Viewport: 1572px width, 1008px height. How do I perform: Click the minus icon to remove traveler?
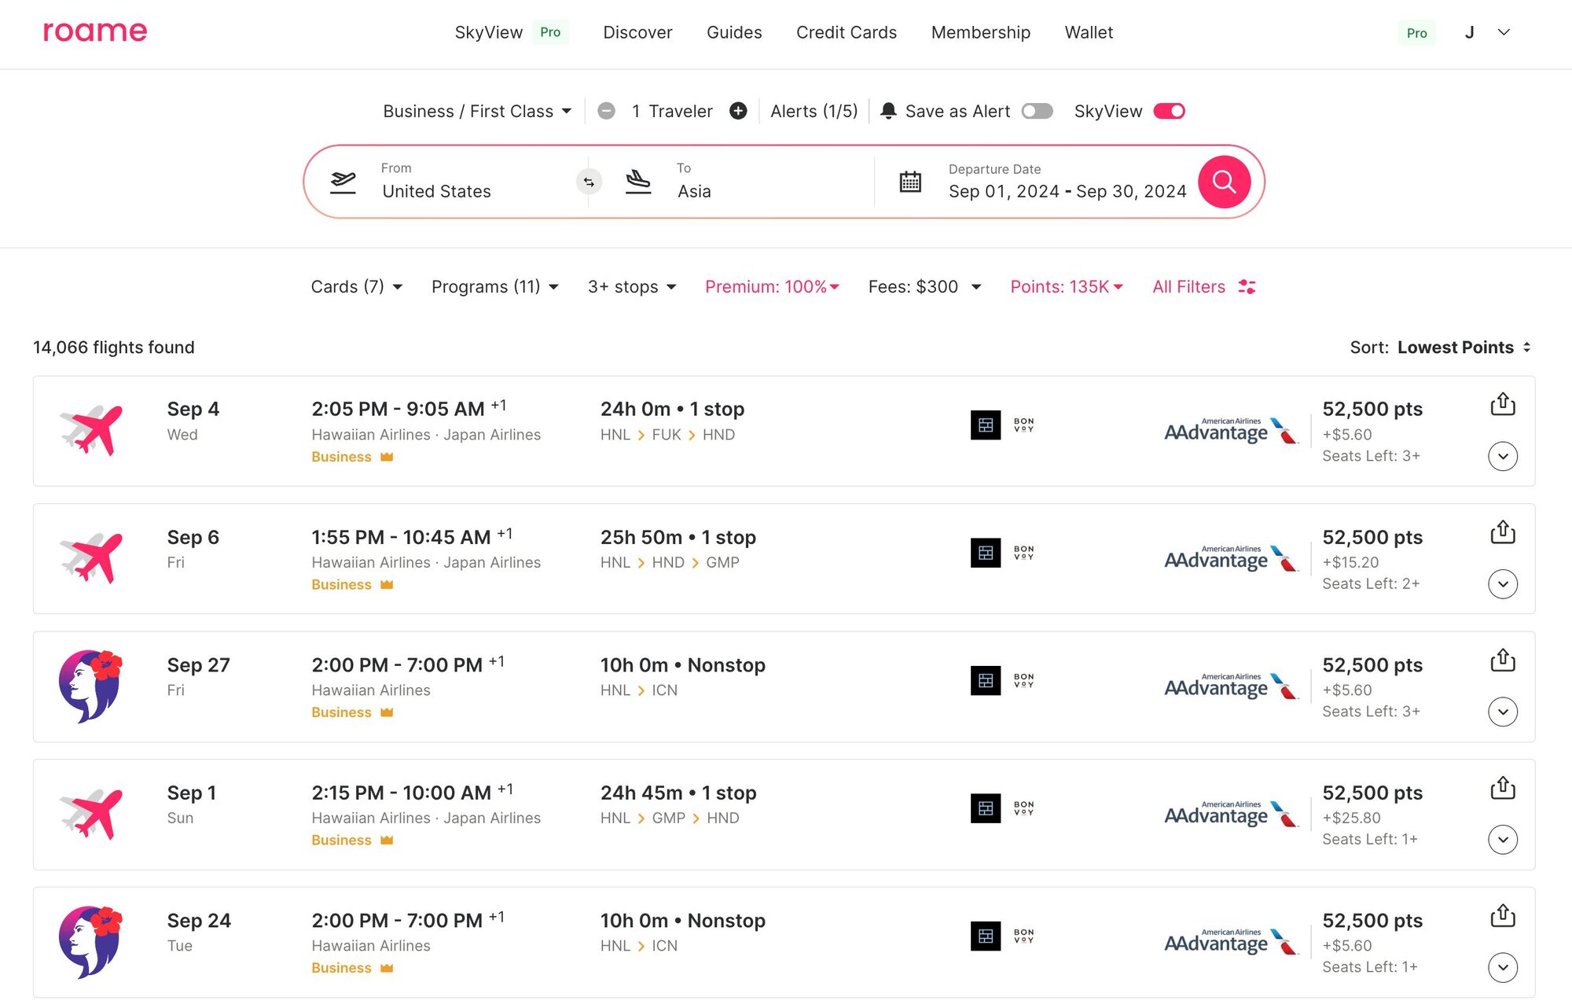click(606, 111)
